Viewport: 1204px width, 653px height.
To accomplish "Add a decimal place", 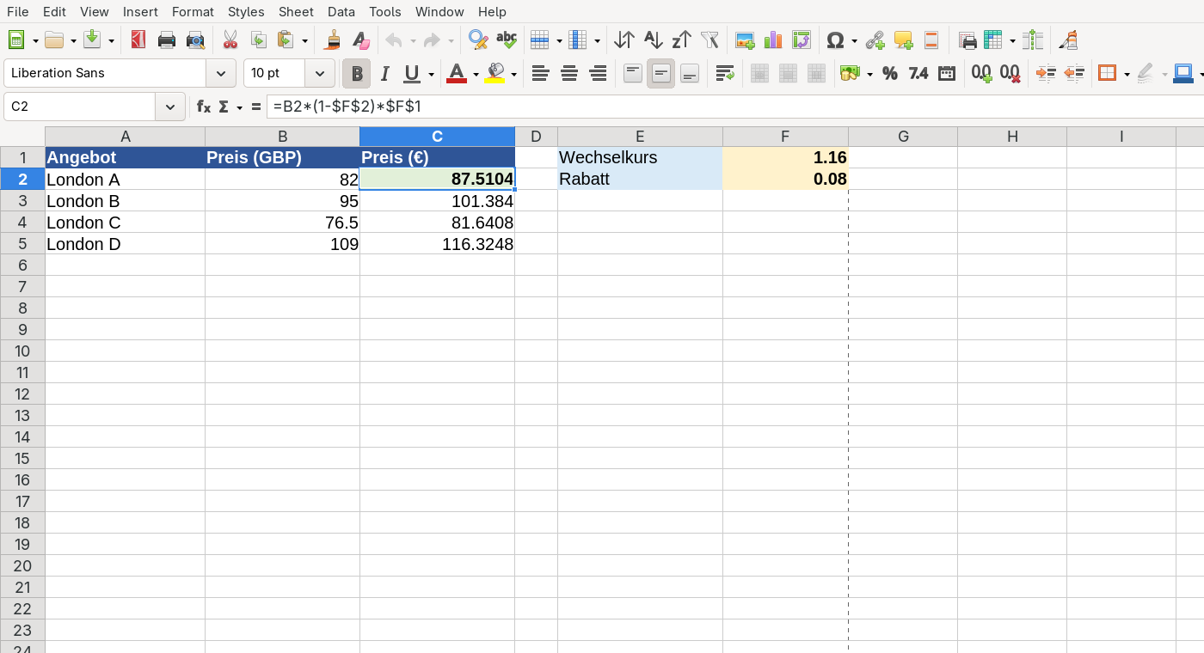I will [x=981, y=74].
